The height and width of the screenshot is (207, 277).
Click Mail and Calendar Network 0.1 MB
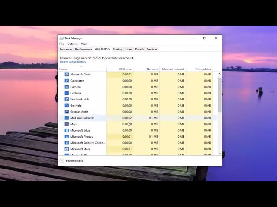pos(153,118)
